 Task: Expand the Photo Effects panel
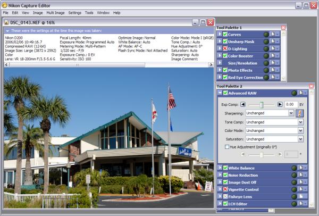(220, 70)
